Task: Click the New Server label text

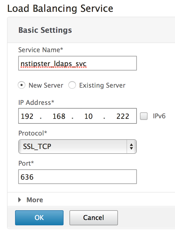Action: coord(46,86)
